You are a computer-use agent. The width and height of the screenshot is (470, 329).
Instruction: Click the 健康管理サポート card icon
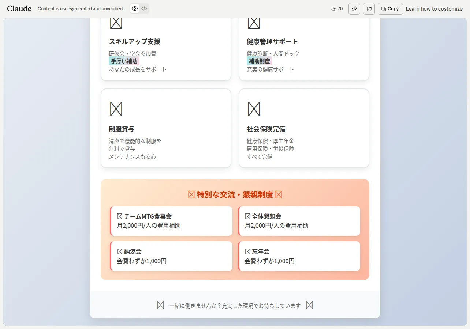tap(254, 23)
